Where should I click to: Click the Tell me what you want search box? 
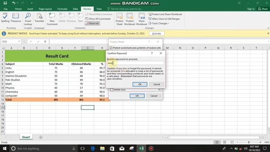pos(125,9)
